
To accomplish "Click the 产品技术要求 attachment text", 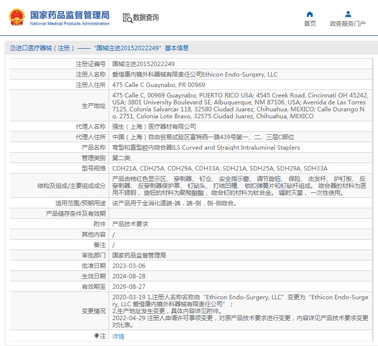I will [x=130, y=224].
